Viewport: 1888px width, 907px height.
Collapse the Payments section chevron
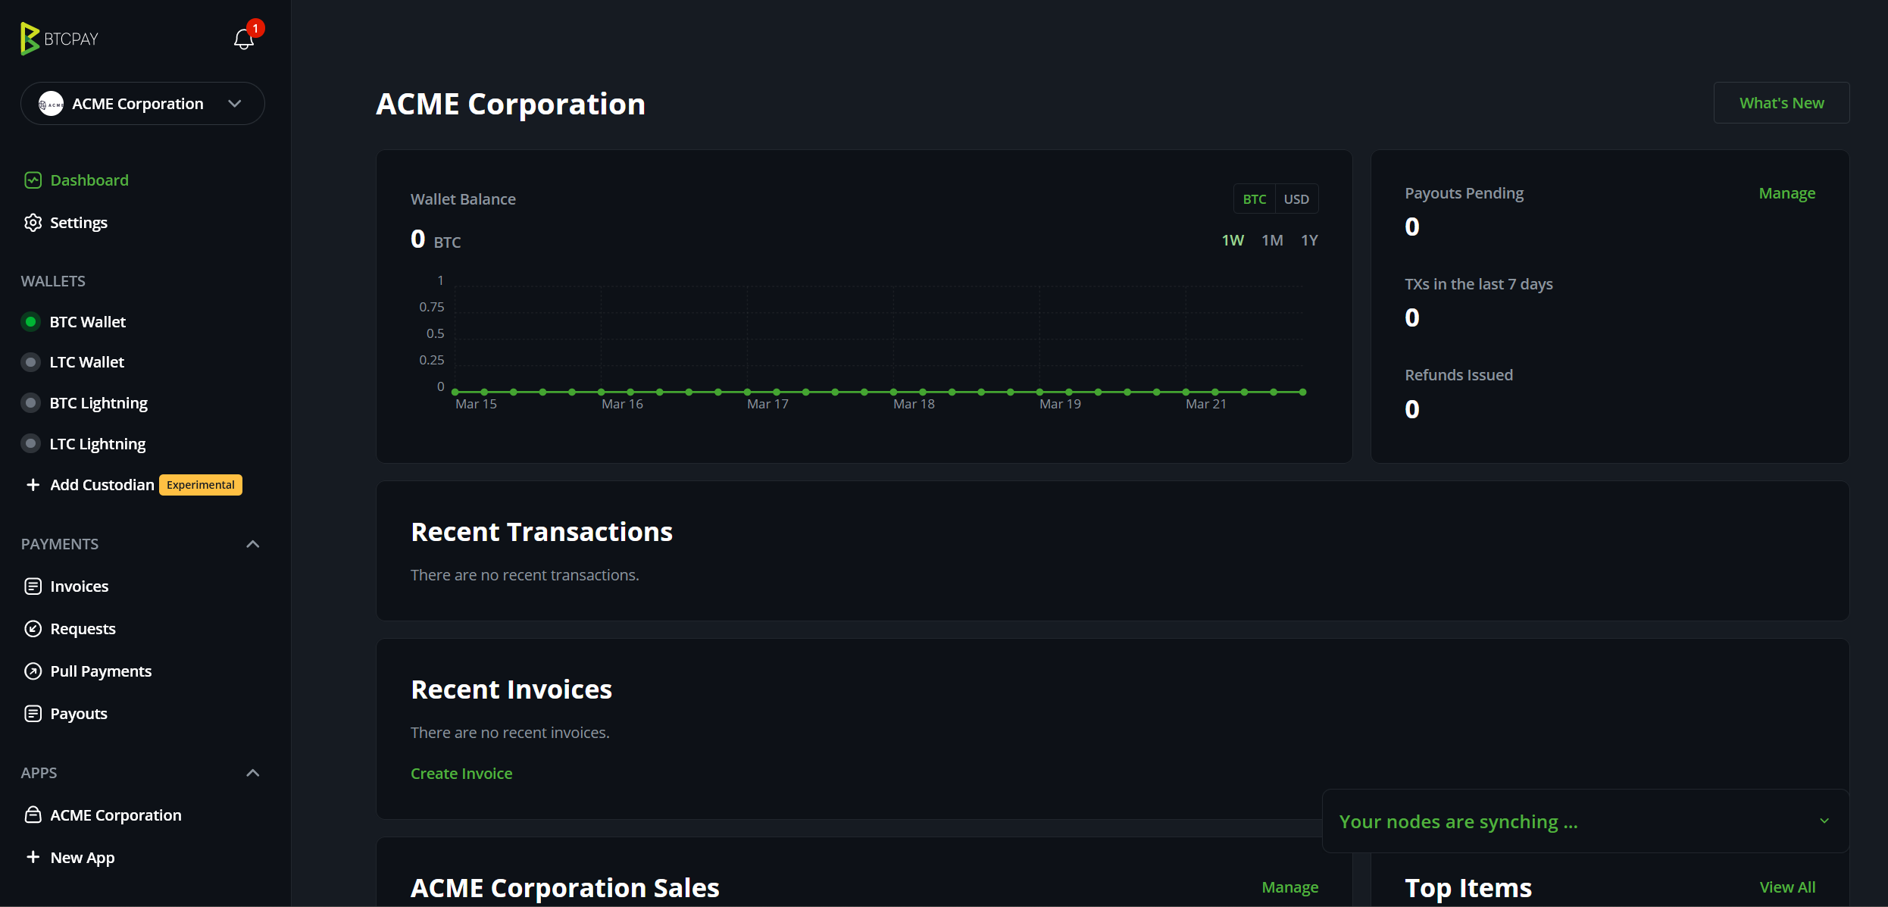253,544
